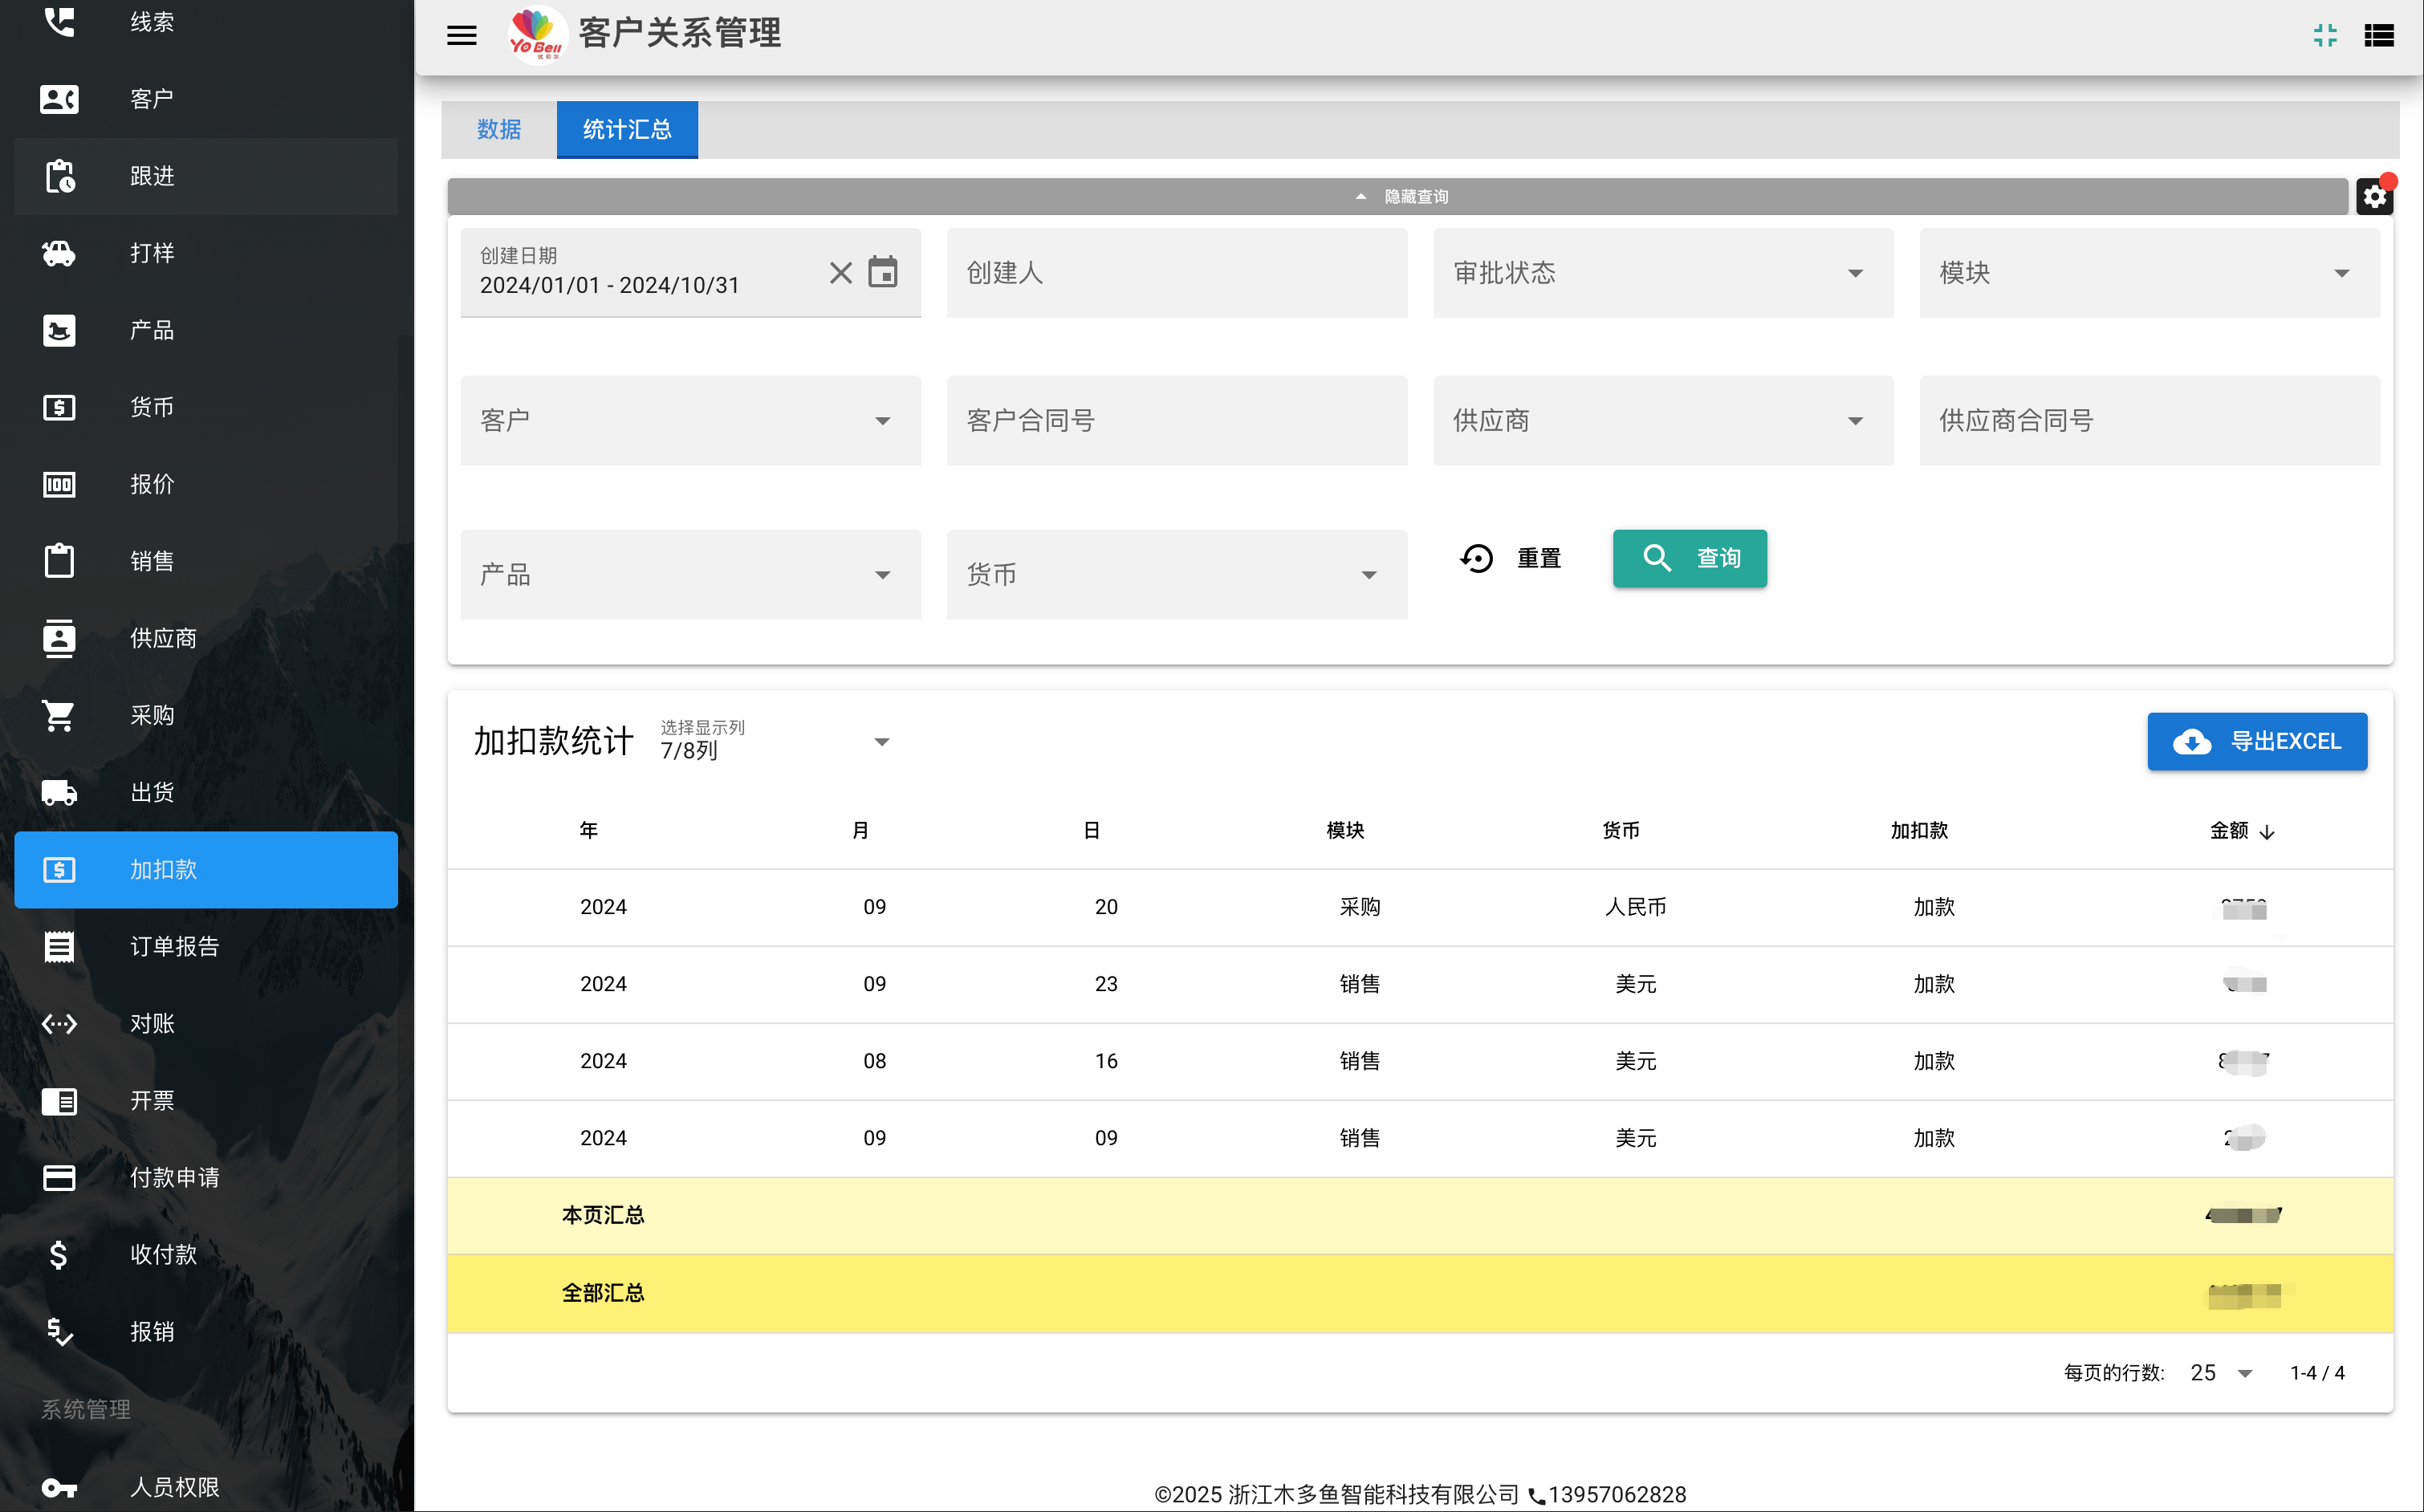Open the list view icon in header
The image size is (2424, 1512).
tap(2378, 36)
